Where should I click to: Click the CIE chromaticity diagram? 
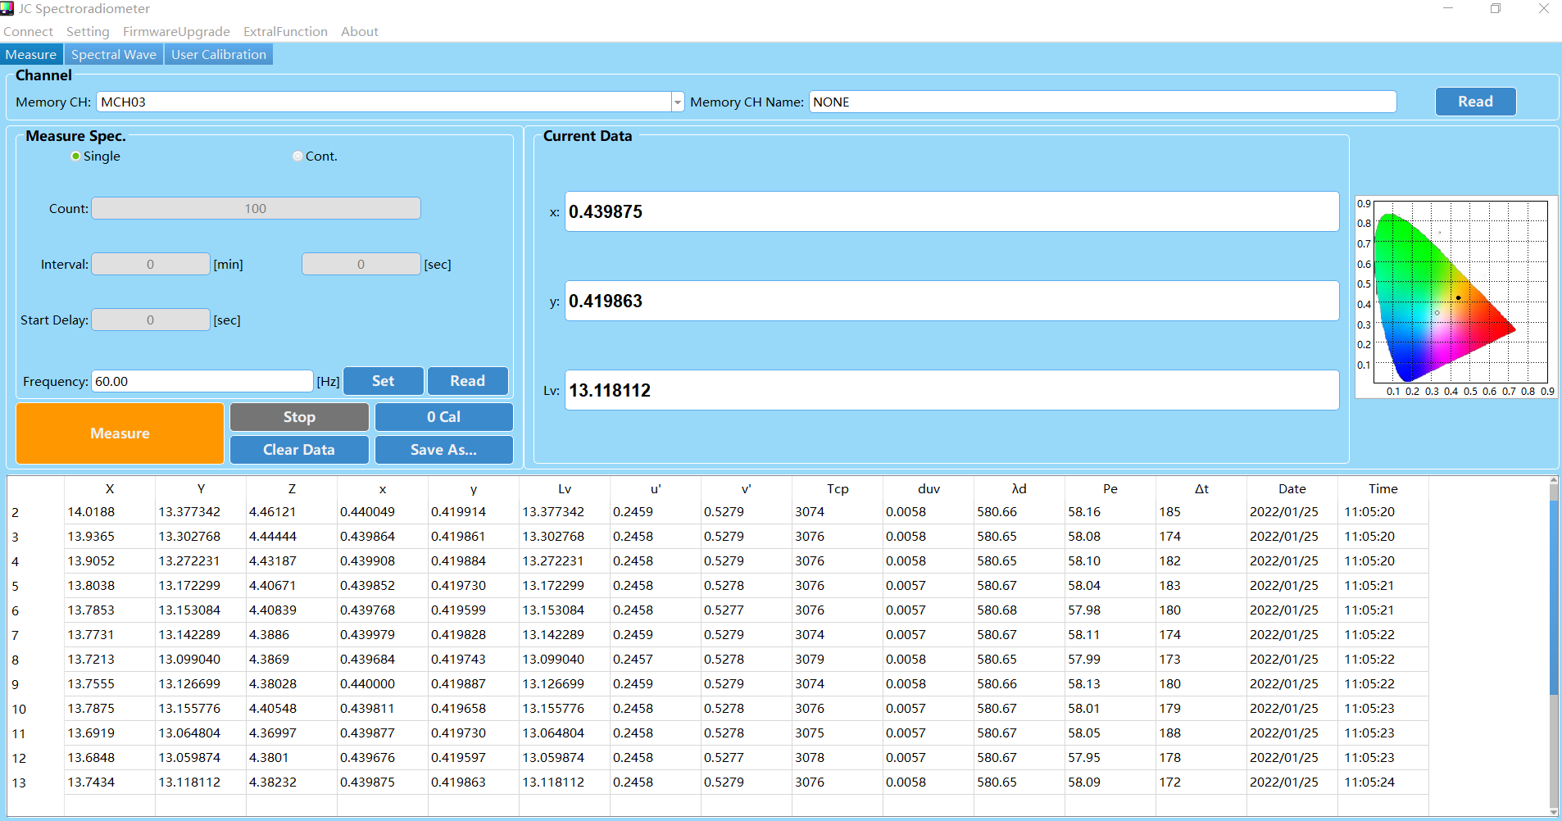[1455, 297]
